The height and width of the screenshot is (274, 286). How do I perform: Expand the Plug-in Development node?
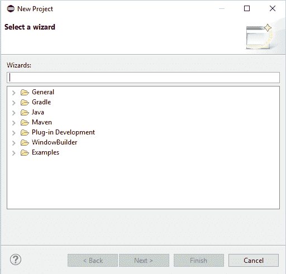pyautogui.click(x=14, y=133)
